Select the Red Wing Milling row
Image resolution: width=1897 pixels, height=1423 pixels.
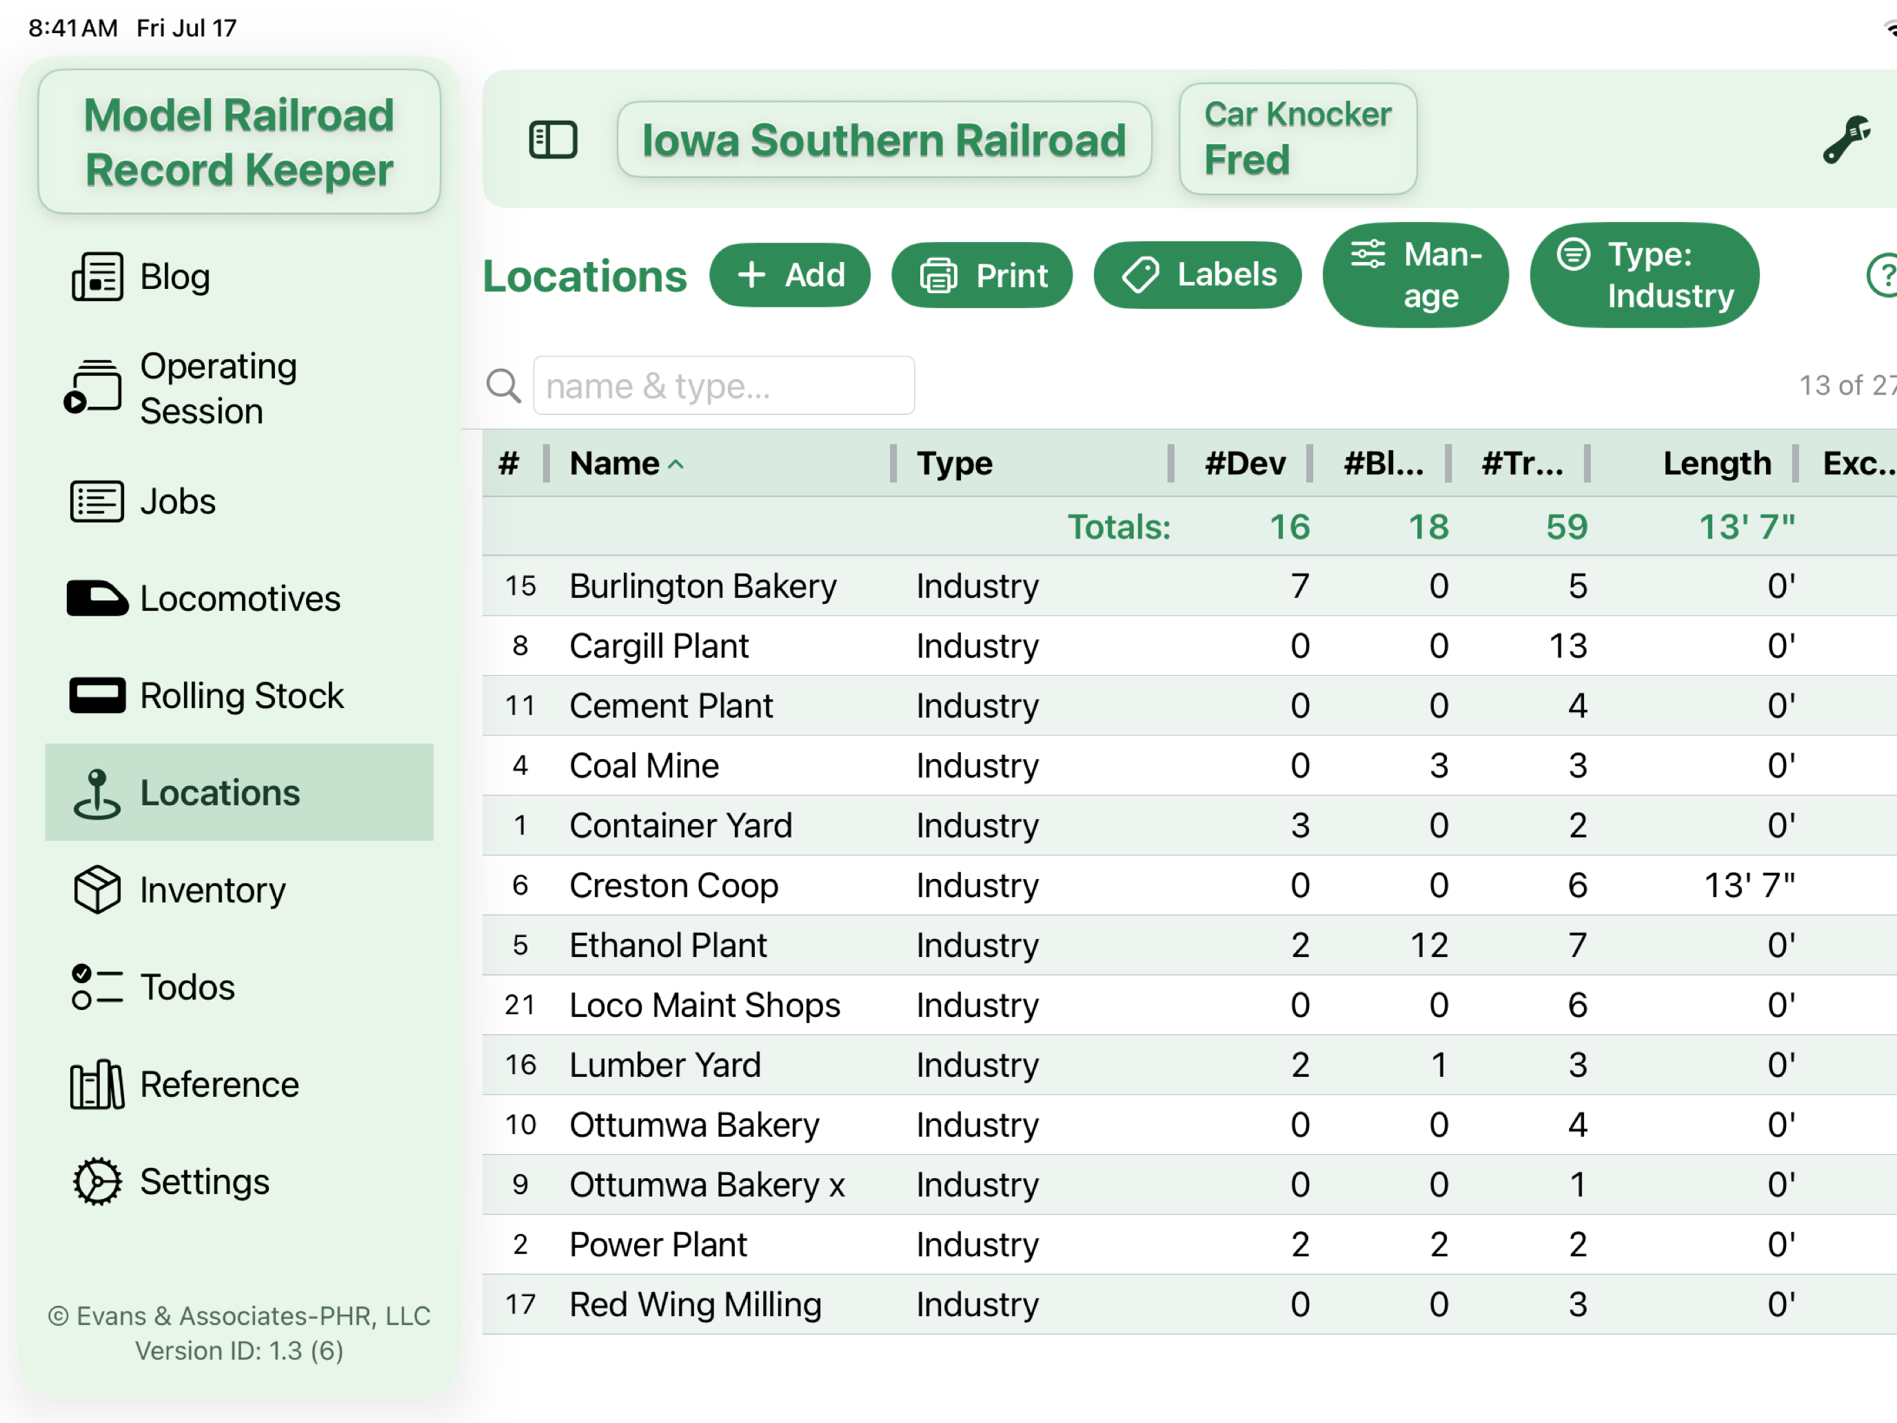(1190, 1304)
